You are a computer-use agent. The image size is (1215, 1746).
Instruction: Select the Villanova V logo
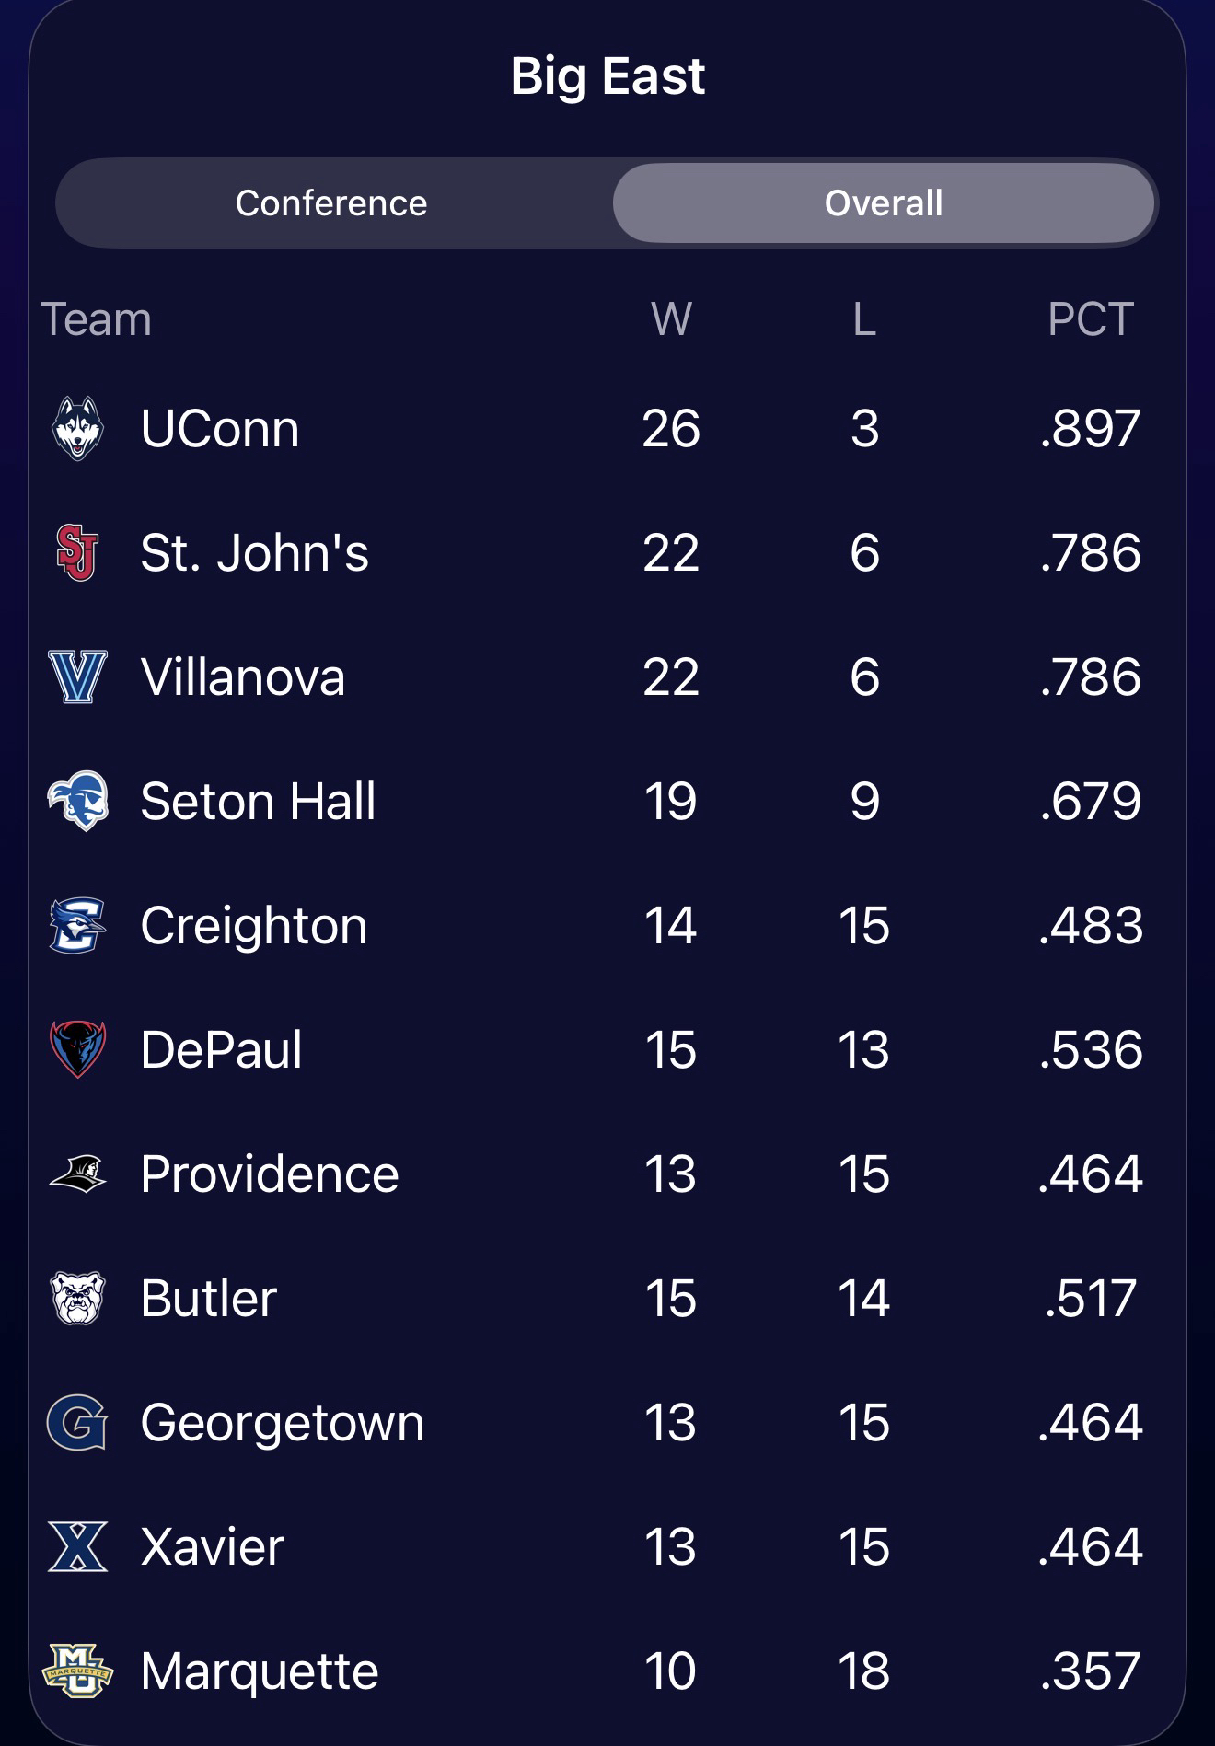pyautogui.click(x=77, y=676)
